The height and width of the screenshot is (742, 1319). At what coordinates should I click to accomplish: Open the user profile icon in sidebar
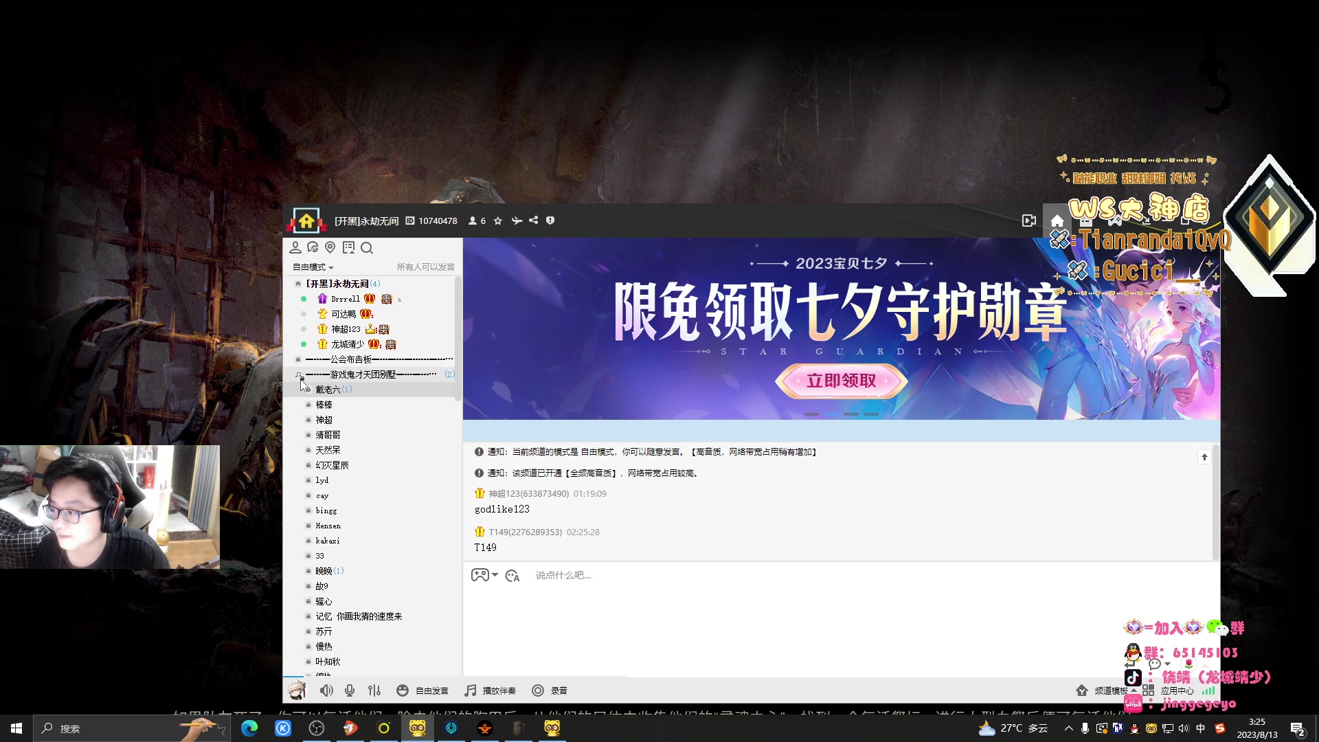point(295,247)
